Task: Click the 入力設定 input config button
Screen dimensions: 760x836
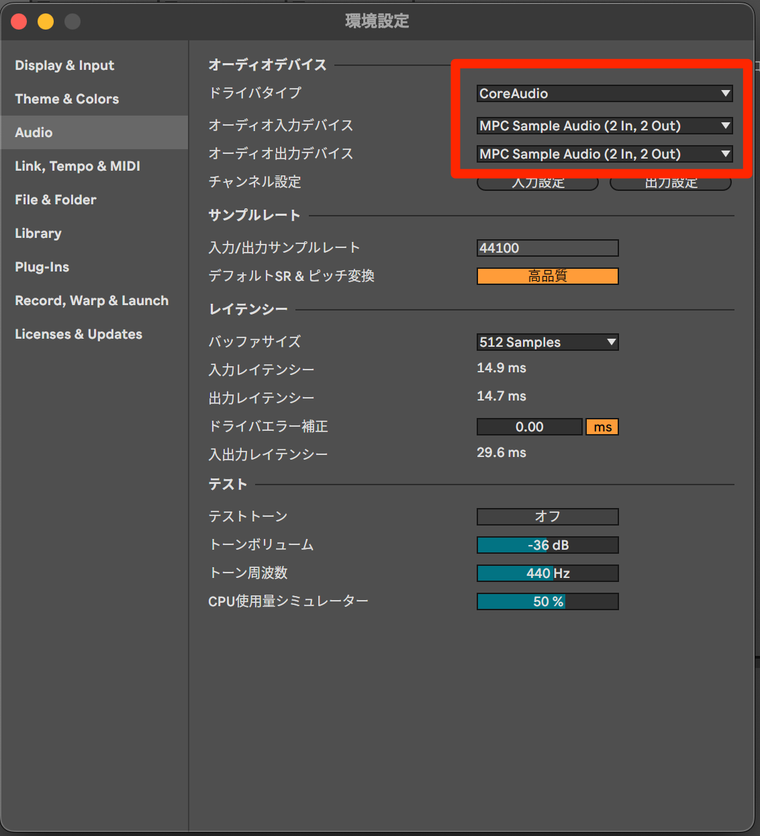Action: pyautogui.click(x=538, y=184)
